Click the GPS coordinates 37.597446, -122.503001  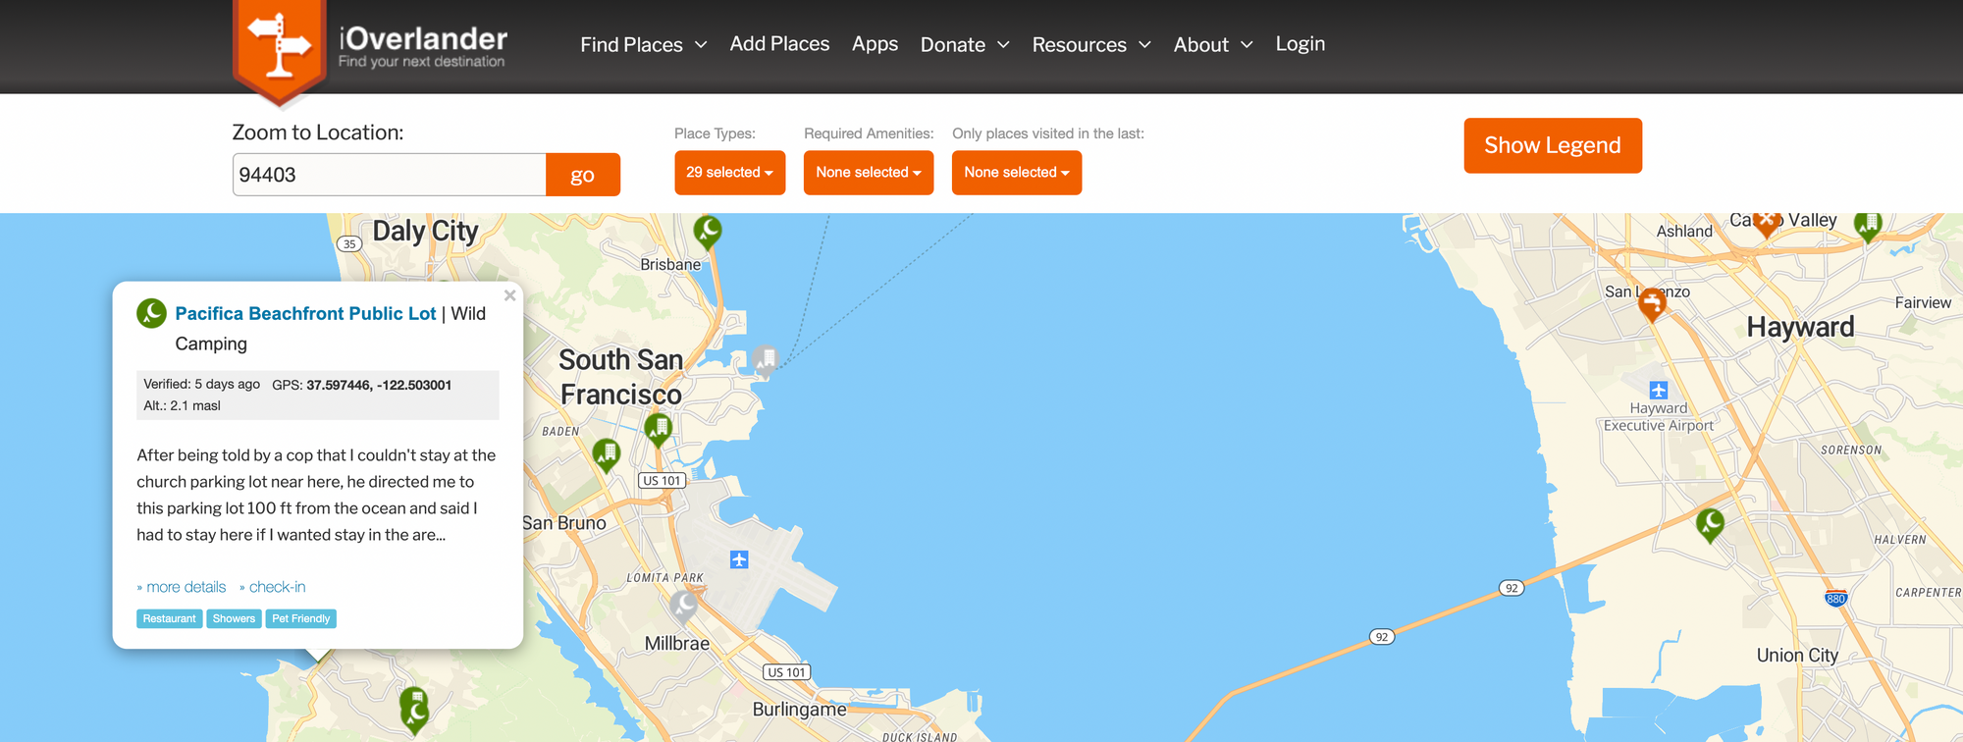(x=379, y=386)
